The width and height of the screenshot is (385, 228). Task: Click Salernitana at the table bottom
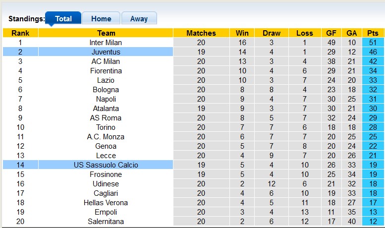coord(106,222)
